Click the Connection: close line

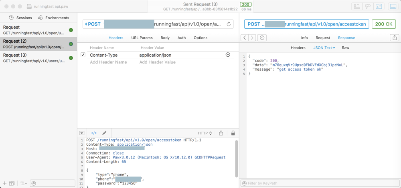coord(105,153)
